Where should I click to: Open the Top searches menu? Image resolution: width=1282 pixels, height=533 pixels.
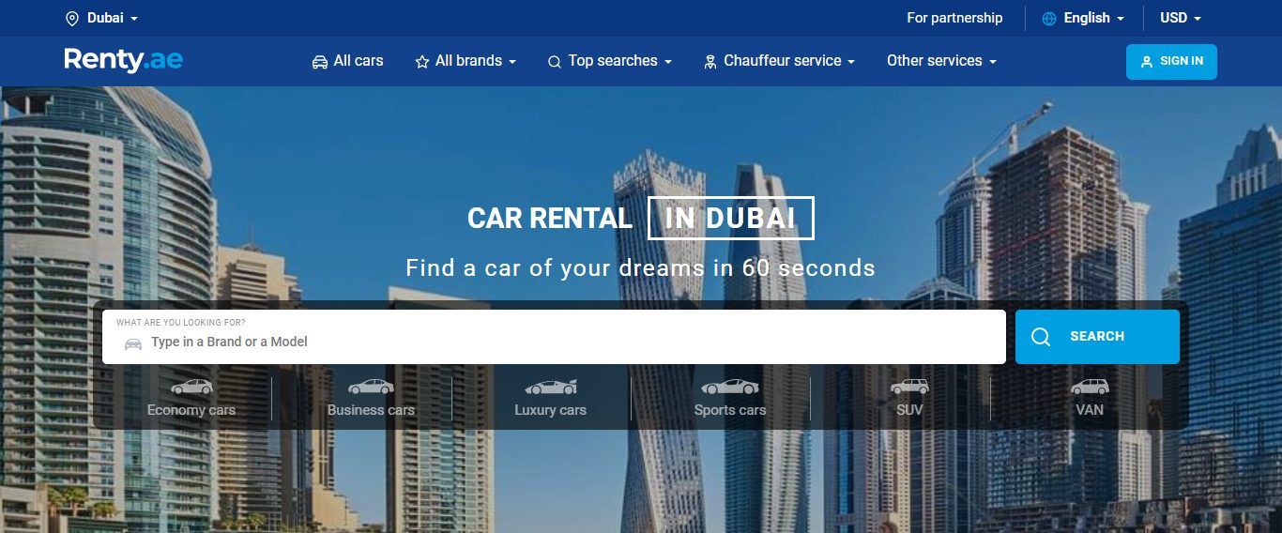point(610,61)
